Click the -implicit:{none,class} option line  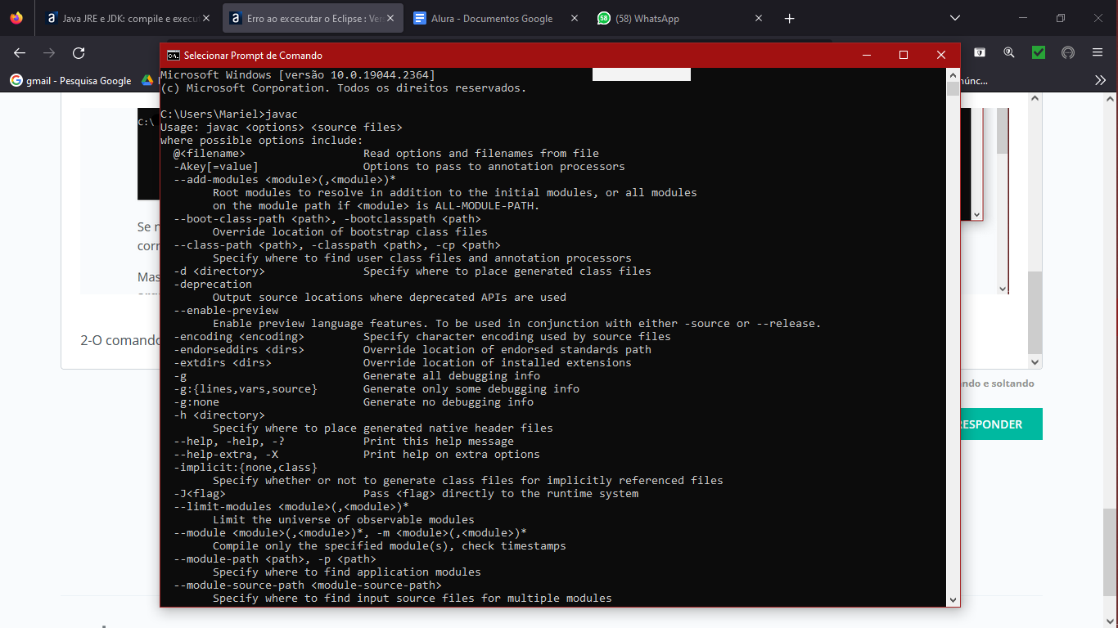point(246,468)
